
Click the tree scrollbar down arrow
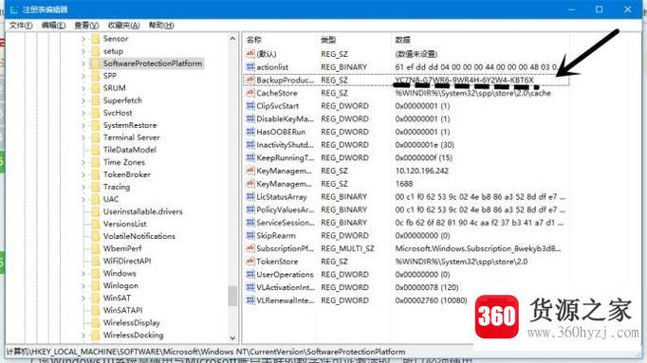[232, 337]
